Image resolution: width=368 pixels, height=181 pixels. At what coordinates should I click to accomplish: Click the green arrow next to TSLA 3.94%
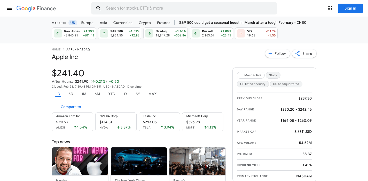tap(162, 127)
